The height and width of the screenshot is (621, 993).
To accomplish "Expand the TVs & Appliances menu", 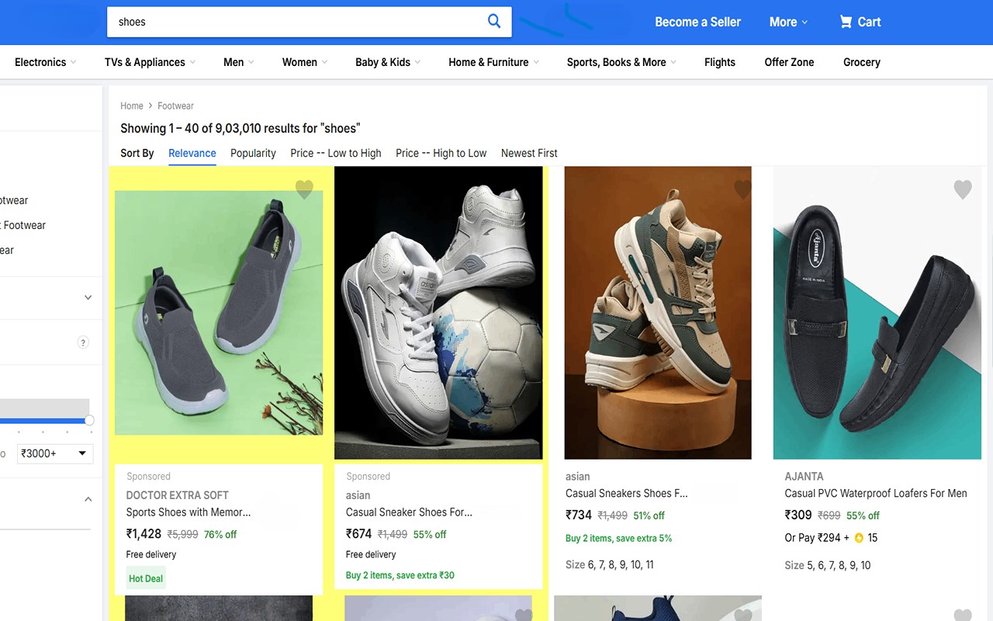I will [150, 62].
